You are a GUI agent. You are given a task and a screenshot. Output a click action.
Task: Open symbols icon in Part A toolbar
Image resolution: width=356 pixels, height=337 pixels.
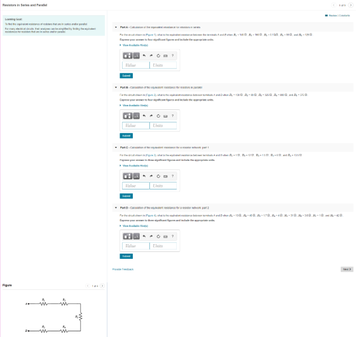[137, 56]
